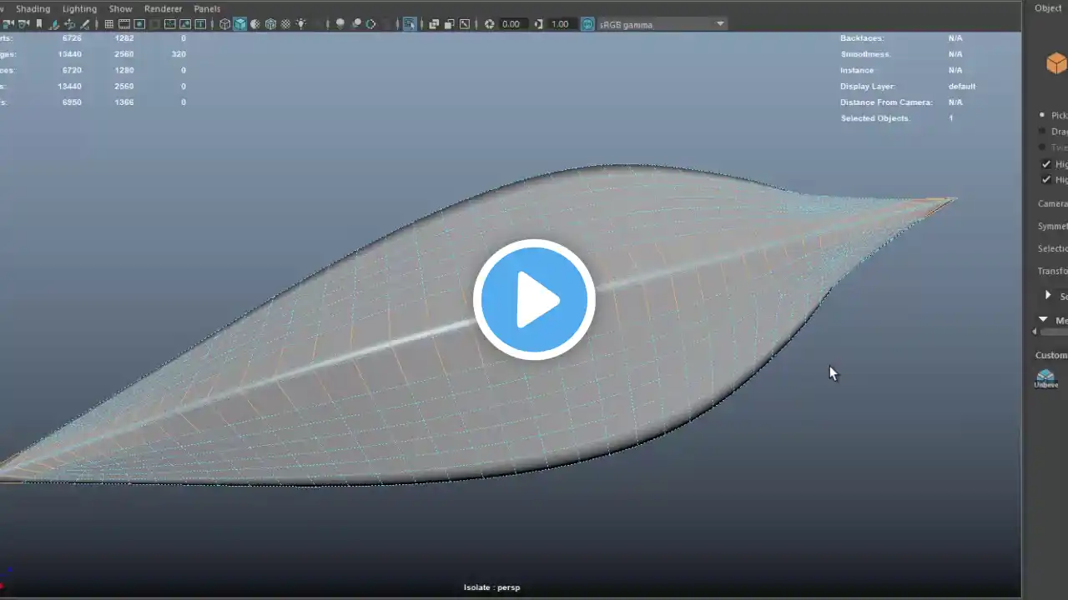1068x600 pixels.
Task: Toggle X-ray active components icon
Action: [x=449, y=24]
